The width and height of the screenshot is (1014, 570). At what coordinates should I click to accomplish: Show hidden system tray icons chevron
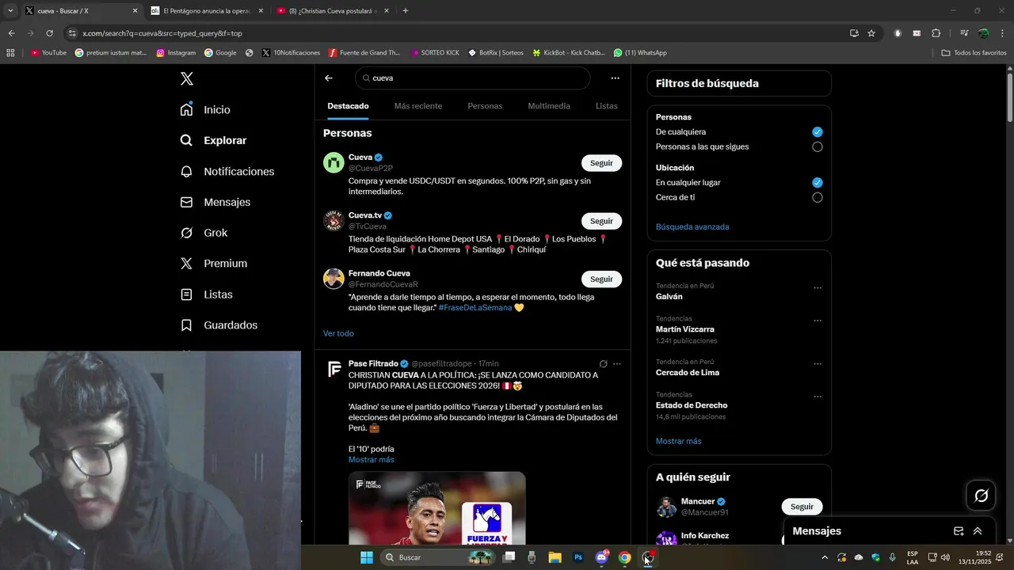point(825,557)
